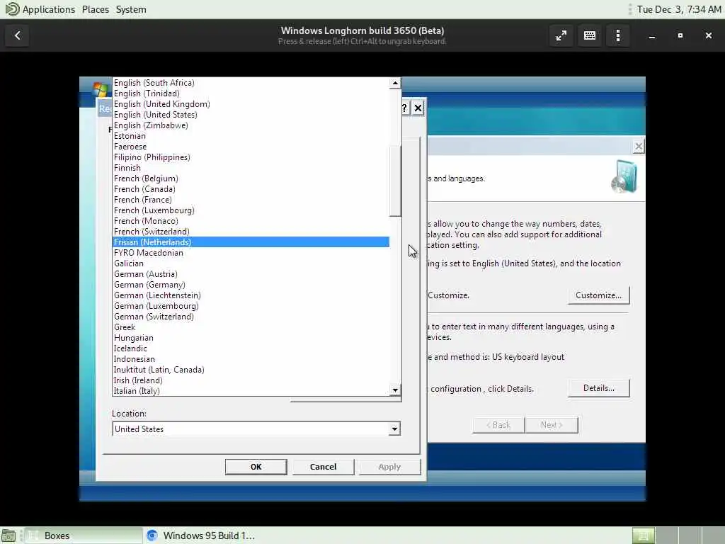Close the Regional Options dialog

coord(418,108)
